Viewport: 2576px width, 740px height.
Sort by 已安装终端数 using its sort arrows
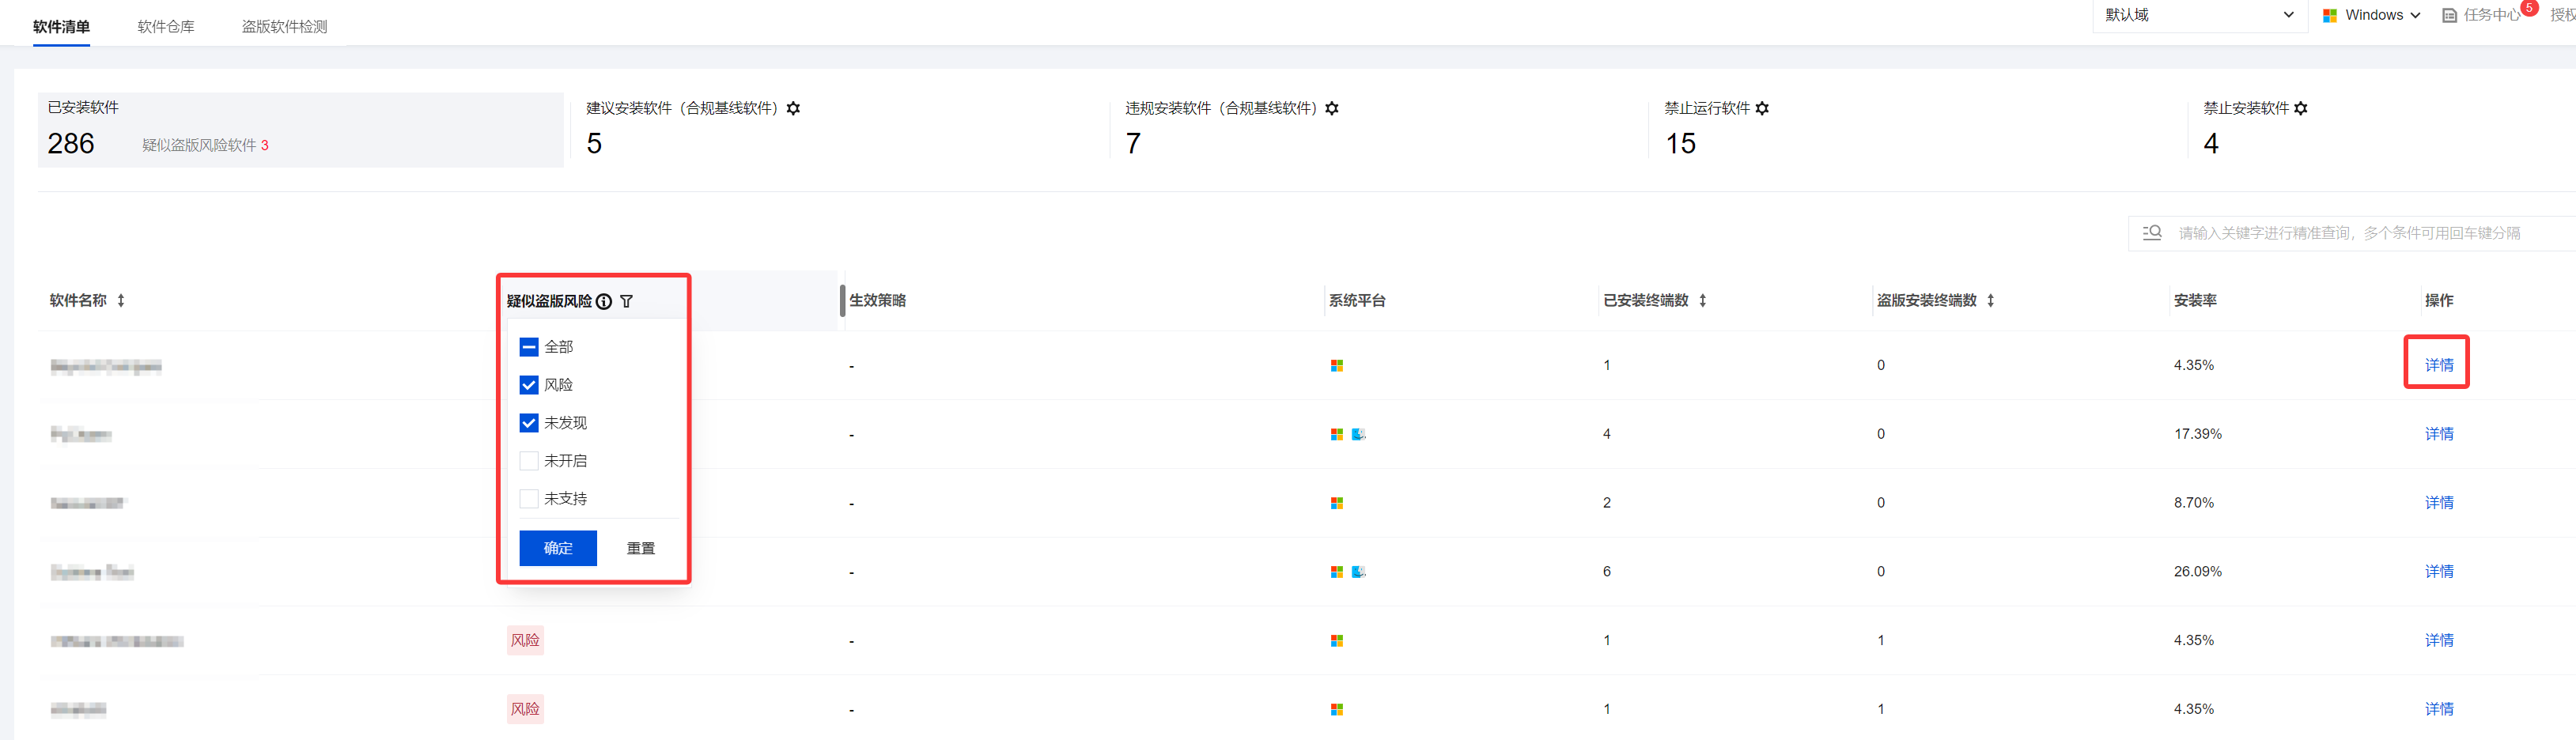click(x=1703, y=300)
